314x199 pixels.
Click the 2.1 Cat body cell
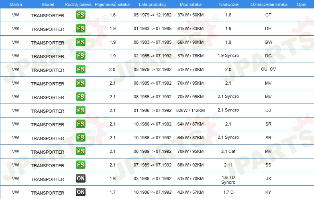(228, 151)
